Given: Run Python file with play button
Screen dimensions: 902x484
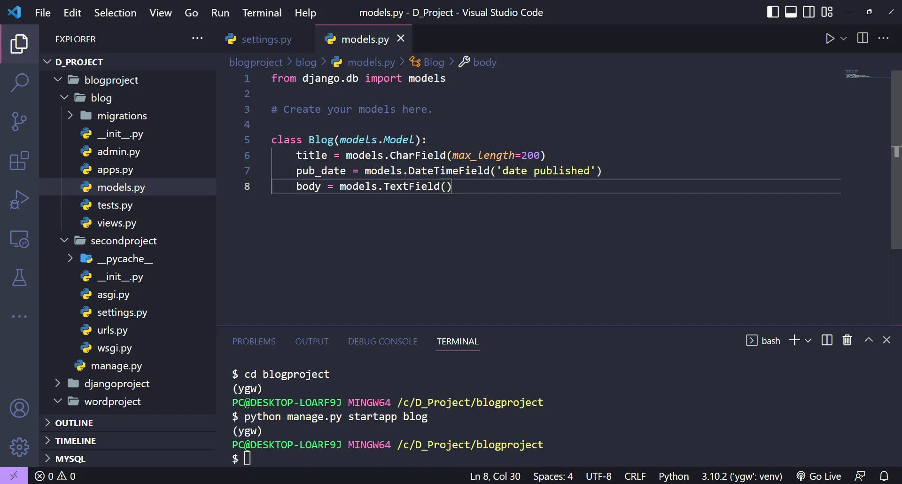Looking at the screenshot, I should click(x=830, y=39).
